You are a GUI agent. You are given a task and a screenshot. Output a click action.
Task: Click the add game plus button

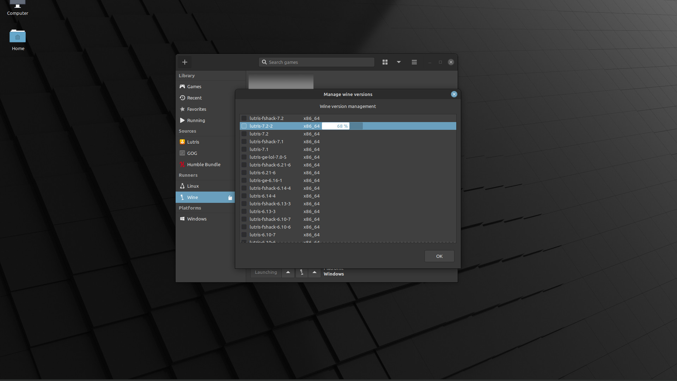point(184,62)
